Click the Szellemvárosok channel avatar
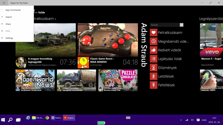This screenshot has height=125, width=223. tap(21, 63)
